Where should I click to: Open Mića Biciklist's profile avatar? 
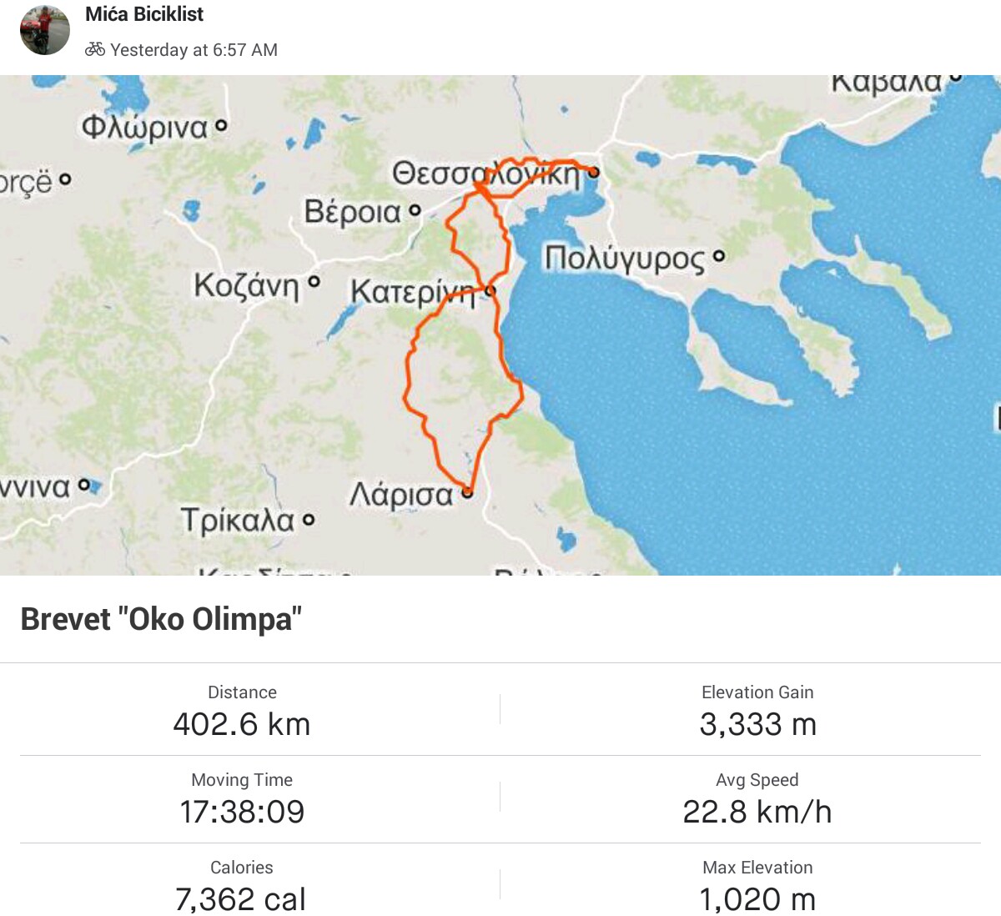(x=44, y=31)
